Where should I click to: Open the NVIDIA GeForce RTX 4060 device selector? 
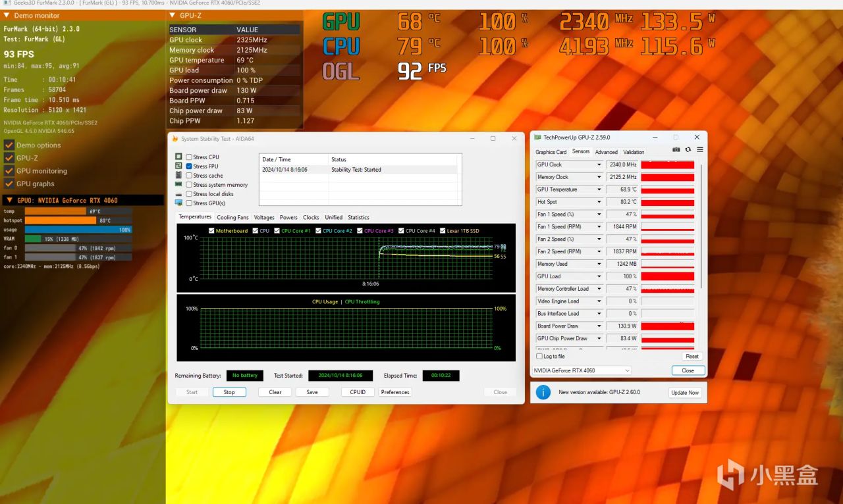[x=582, y=370]
